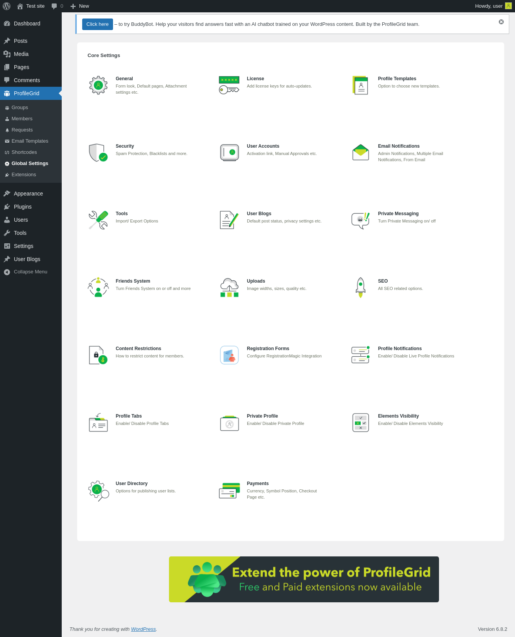The image size is (515, 637).
Task: Open the Profile Templates title link
Action: coord(397,79)
